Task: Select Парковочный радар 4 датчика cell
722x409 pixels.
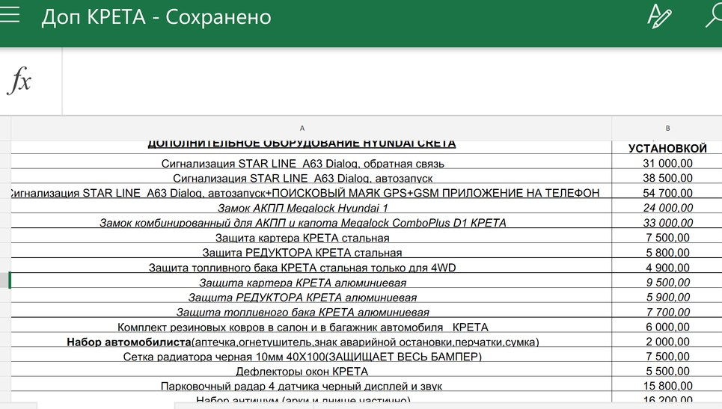Action: pyautogui.click(x=311, y=384)
